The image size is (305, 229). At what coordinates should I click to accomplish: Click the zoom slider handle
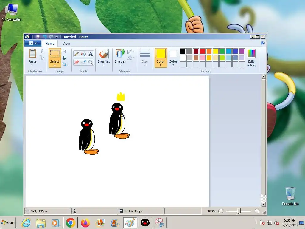click(239, 211)
